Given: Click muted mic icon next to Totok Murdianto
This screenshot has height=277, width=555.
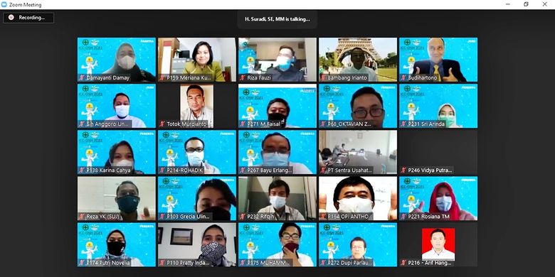Looking at the screenshot, I should pyautogui.click(x=162, y=124).
